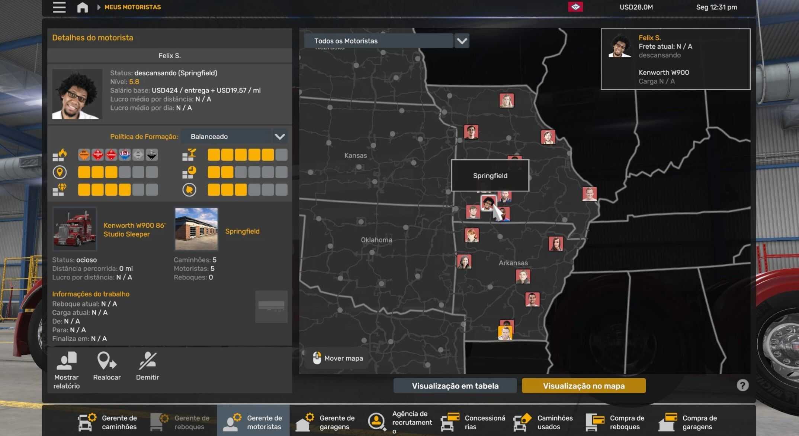This screenshot has width=799, height=436.
Task: Open Agência de recrutamento
Action: click(x=400, y=422)
